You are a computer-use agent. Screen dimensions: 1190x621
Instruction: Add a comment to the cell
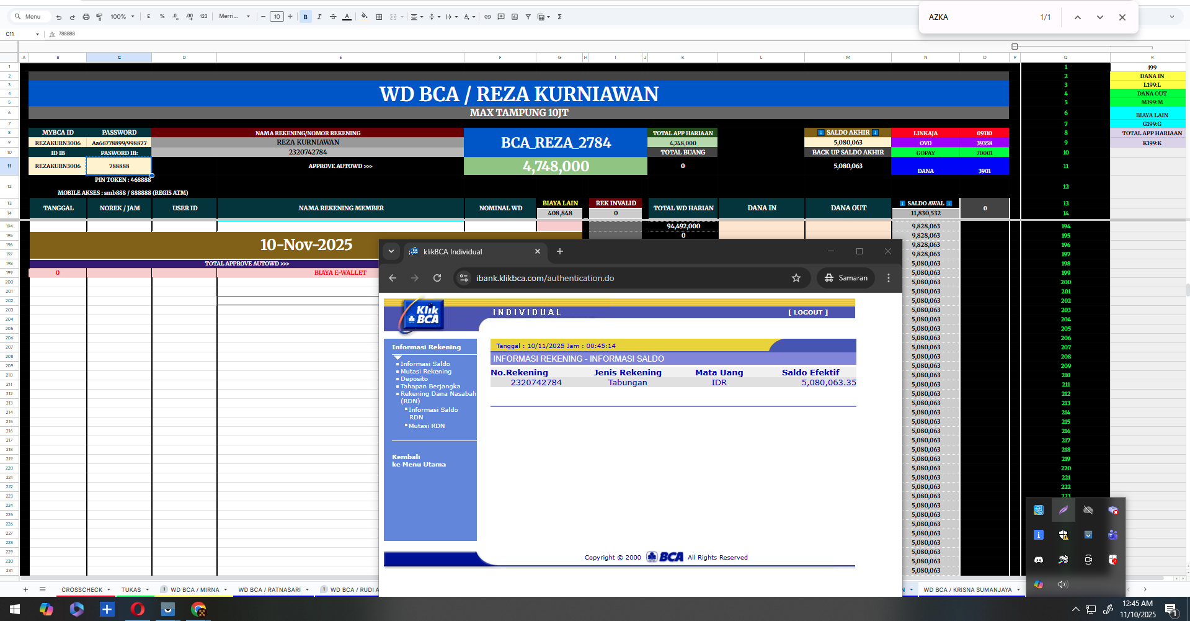pos(501,17)
